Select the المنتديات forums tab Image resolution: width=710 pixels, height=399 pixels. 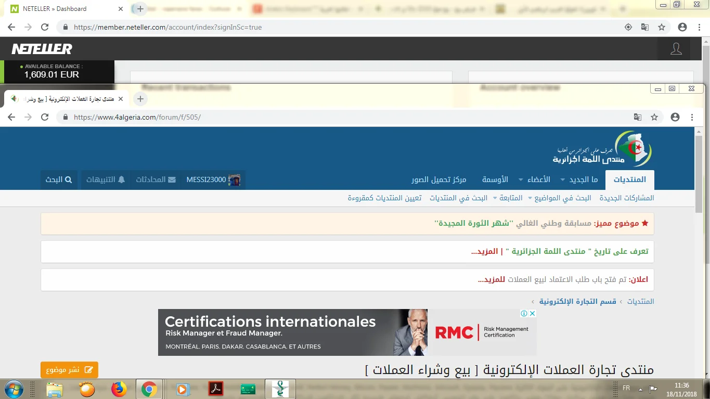pos(629,179)
